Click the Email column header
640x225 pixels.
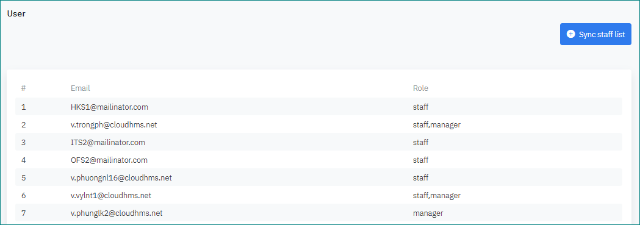(80, 88)
